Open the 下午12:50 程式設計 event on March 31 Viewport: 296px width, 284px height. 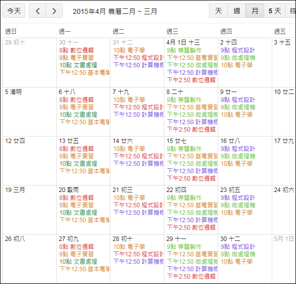[x=138, y=58]
